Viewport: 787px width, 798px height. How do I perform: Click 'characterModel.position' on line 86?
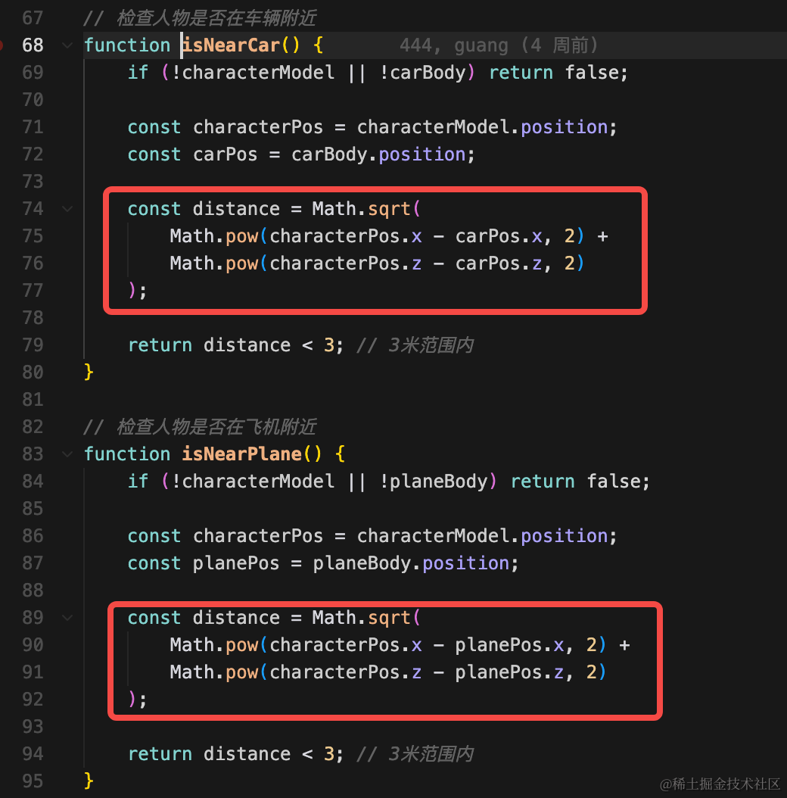[x=482, y=536]
